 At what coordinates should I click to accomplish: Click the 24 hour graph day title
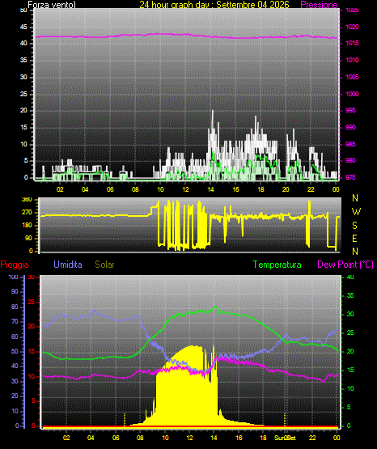[214, 5]
